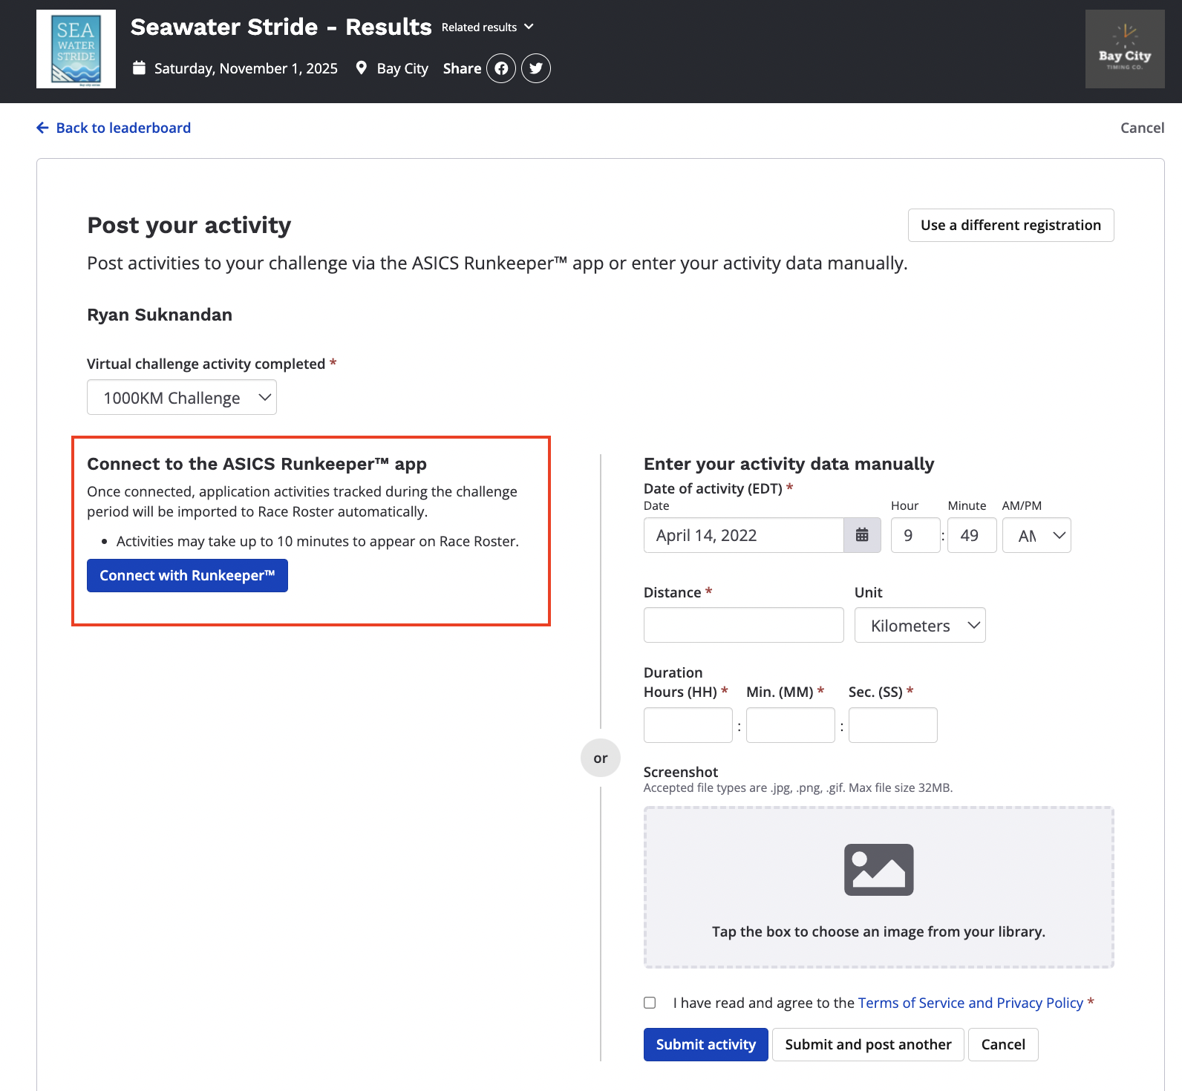Agree to Terms of Service checkbox

pos(650,1003)
